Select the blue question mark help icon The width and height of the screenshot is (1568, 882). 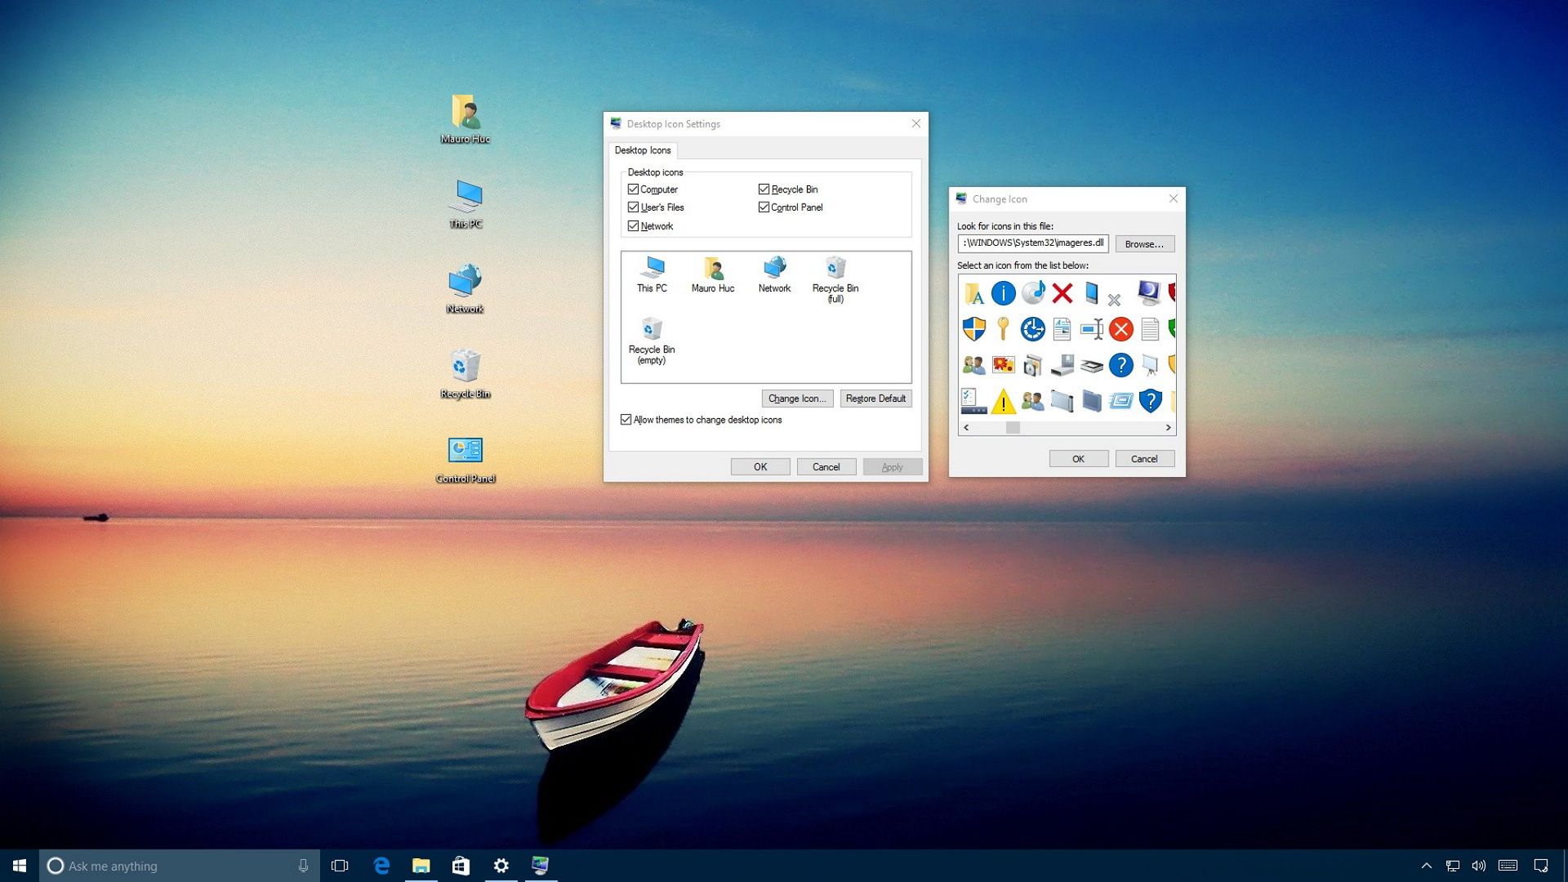[x=1120, y=365]
